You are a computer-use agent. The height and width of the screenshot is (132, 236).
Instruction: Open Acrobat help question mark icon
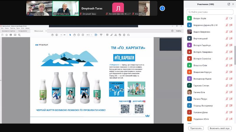(172, 31)
